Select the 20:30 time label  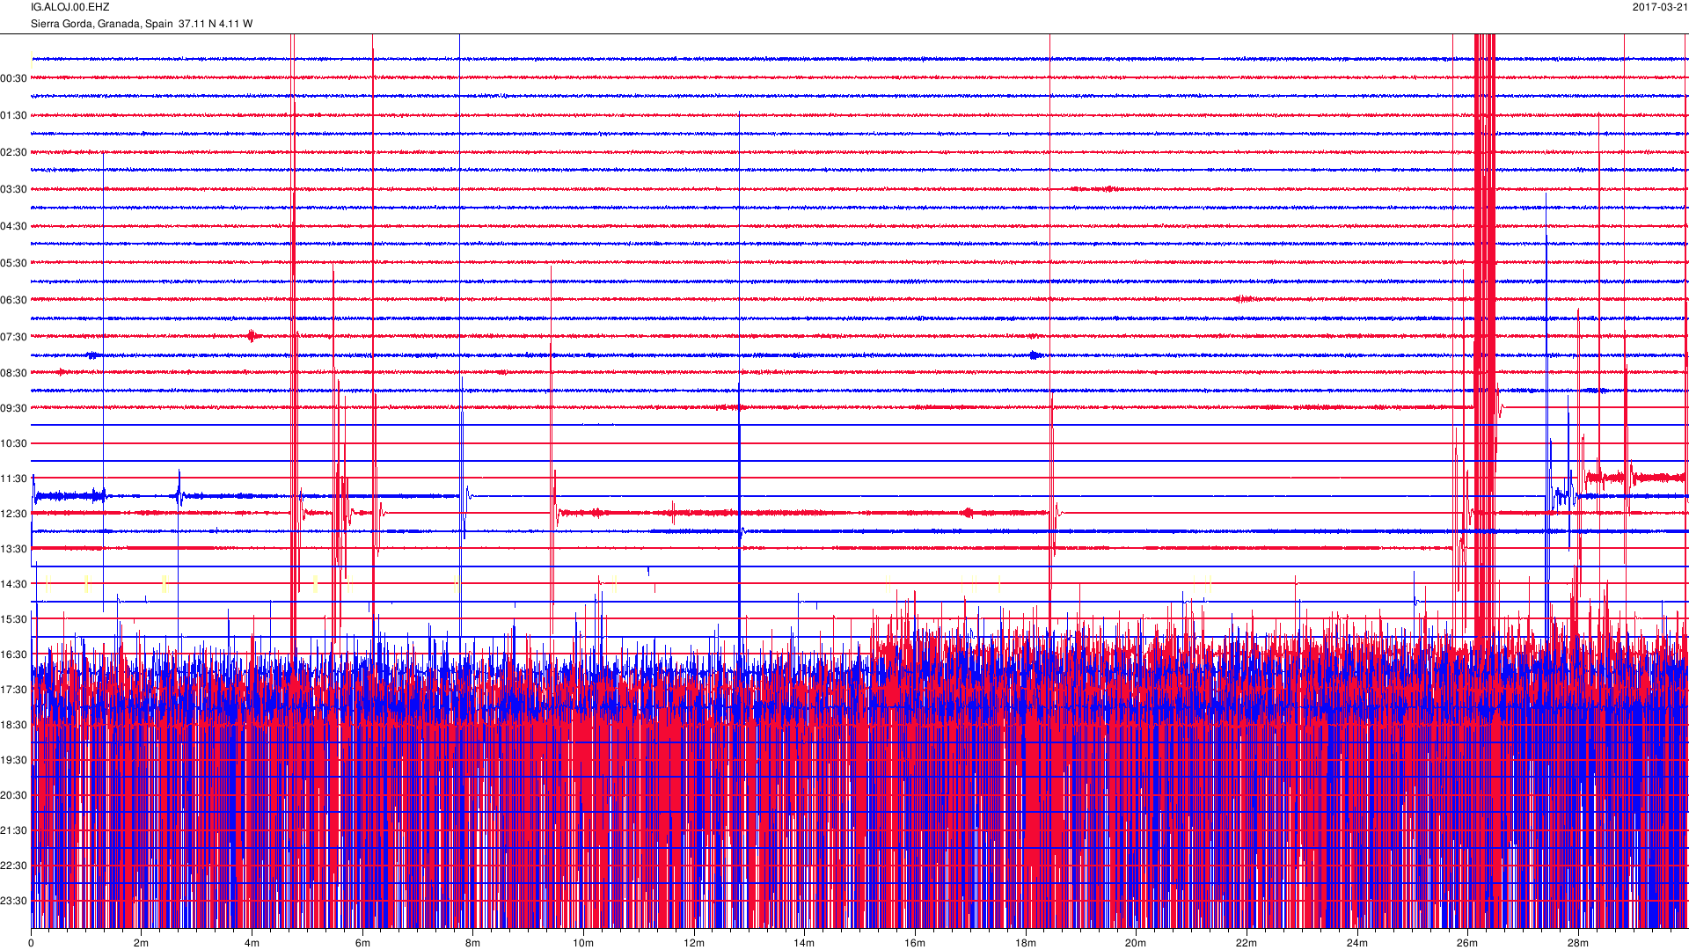(14, 795)
